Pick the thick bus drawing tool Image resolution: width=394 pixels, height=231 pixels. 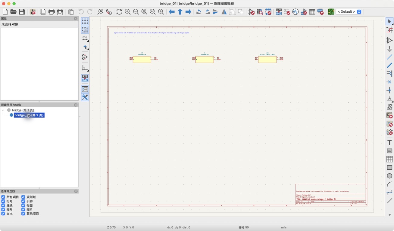point(389,65)
